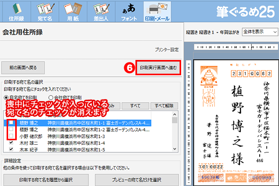The image size is (279, 186).
Task: Select the 印刷・メール print and mail tab
Action: (x=157, y=12)
